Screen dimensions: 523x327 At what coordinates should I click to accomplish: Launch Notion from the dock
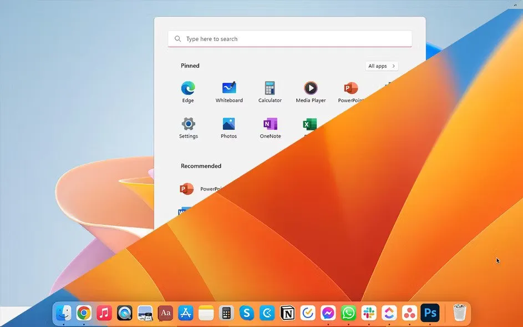[287, 313]
